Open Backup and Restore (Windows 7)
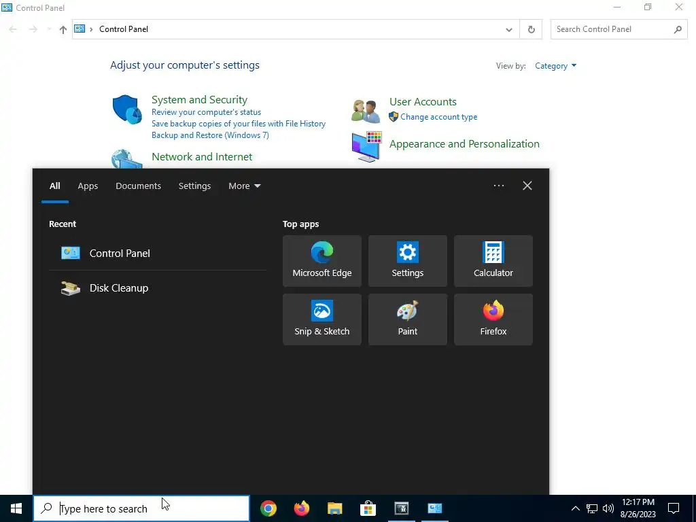The width and height of the screenshot is (696, 522). tap(210, 135)
